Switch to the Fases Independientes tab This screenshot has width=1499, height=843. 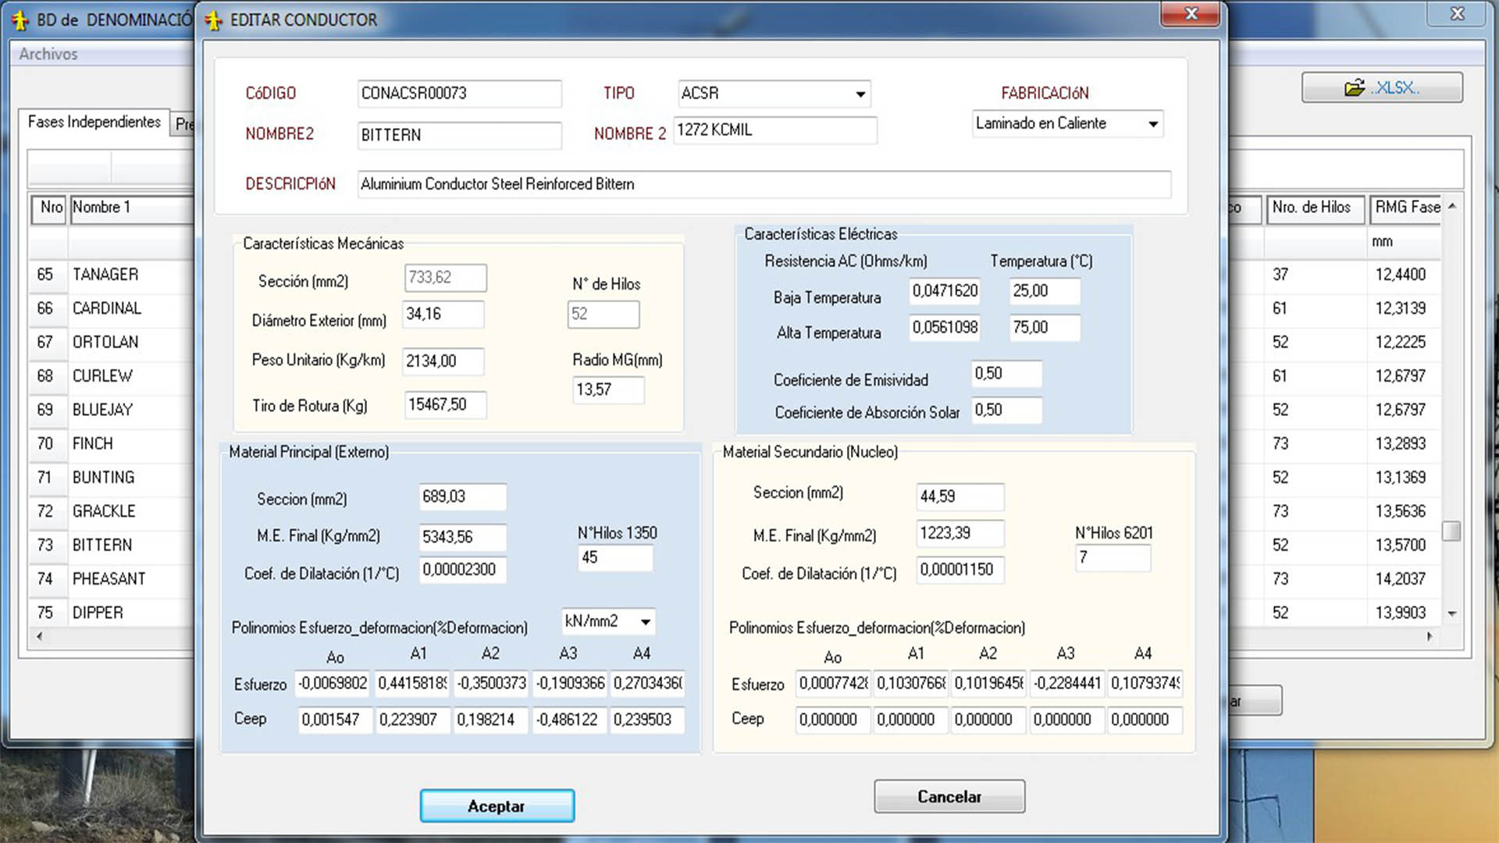click(x=94, y=122)
